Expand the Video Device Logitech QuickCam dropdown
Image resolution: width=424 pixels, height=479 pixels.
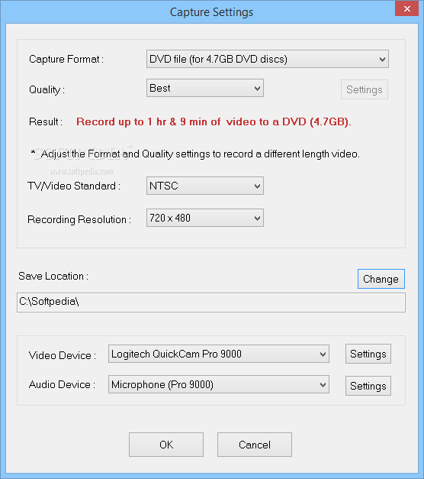(219, 354)
